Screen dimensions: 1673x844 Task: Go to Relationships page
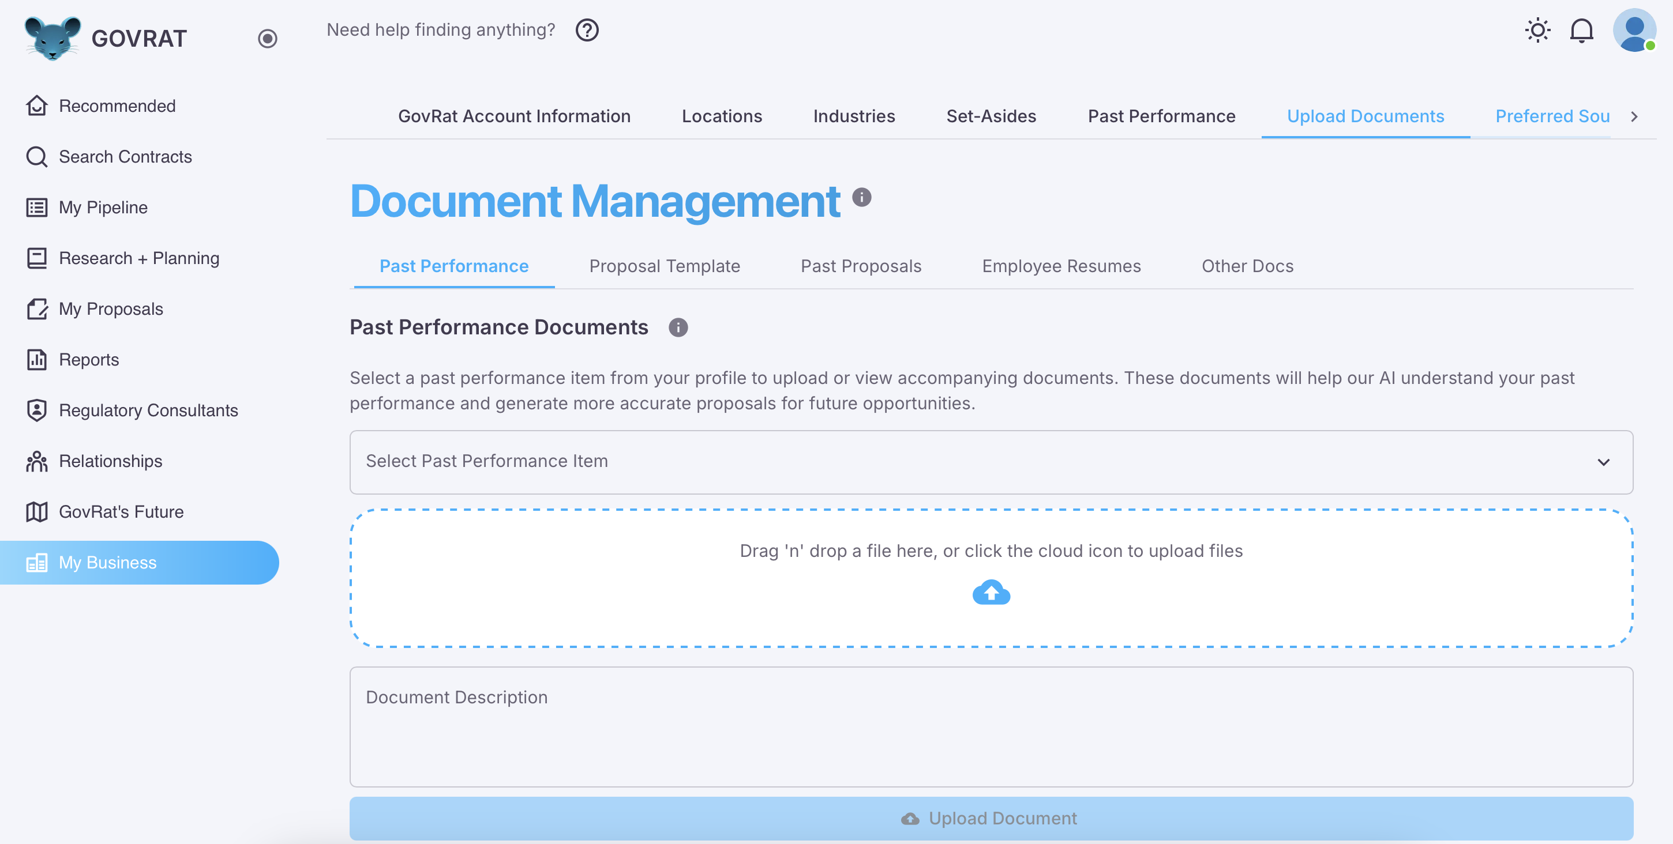tap(140, 461)
